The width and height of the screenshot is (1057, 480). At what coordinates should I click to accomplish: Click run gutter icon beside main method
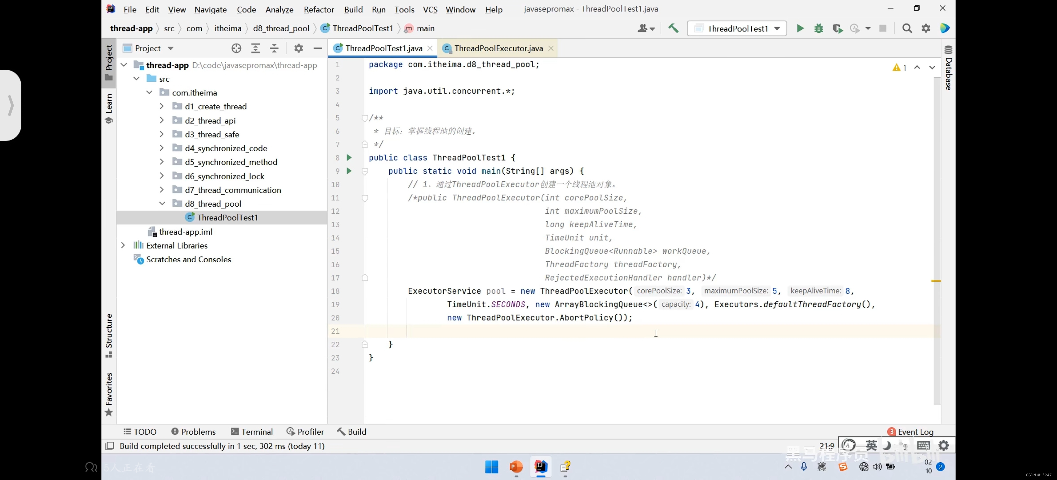coord(349,171)
